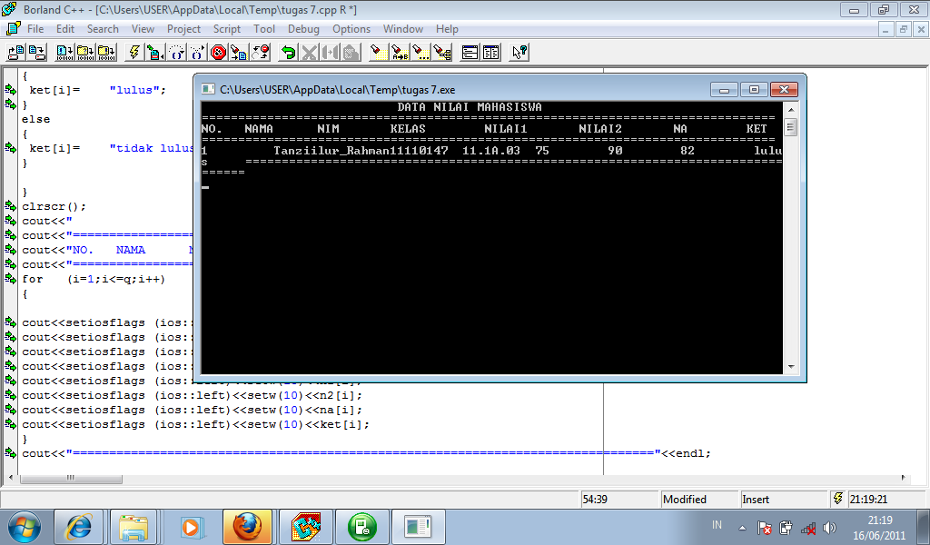The width and height of the screenshot is (930, 545).
Task: Click the Compile toolbar icon
Action: click(x=64, y=52)
